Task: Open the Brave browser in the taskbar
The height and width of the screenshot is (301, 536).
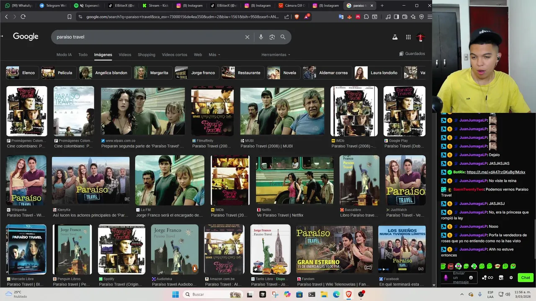Action: 348,294
